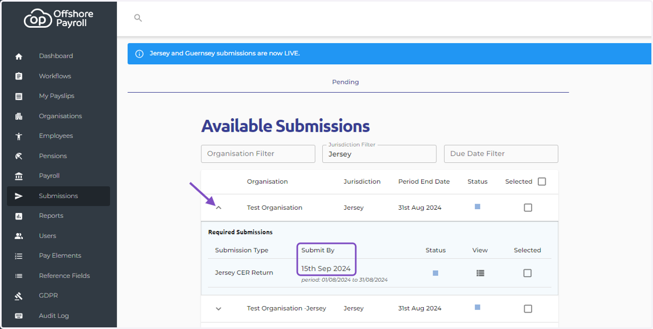This screenshot has height=329, width=653.
Task: Click Test Organisation -Jersey status square
Action: pos(477,307)
